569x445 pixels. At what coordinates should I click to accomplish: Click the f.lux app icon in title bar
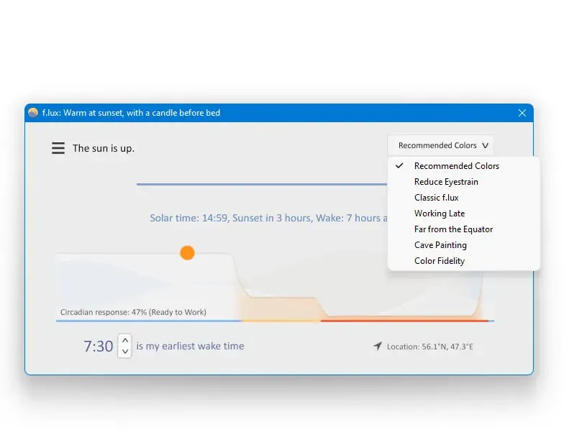33,113
